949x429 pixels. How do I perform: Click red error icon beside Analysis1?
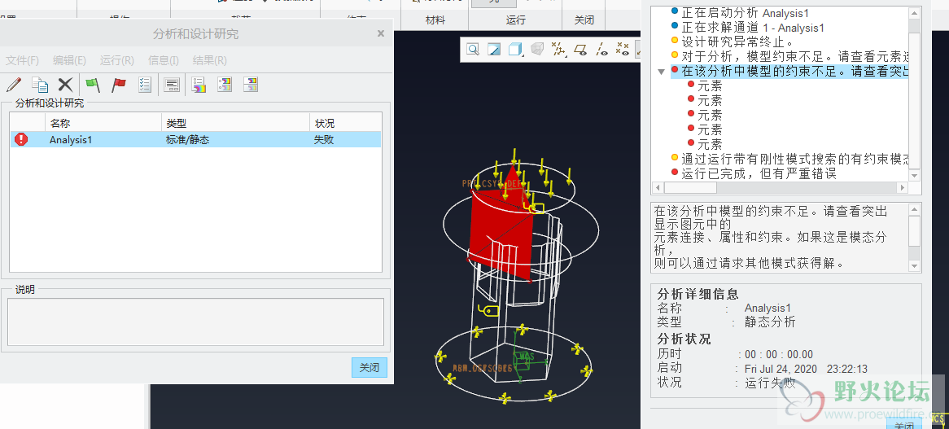(21, 140)
